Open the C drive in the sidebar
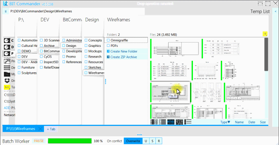The height and width of the screenshot is (145, 279). point(7,41)
